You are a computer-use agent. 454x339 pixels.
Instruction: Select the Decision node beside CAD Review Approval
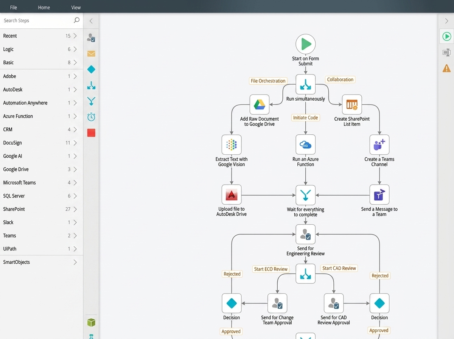pyautogui.click(x=379, y=303)
